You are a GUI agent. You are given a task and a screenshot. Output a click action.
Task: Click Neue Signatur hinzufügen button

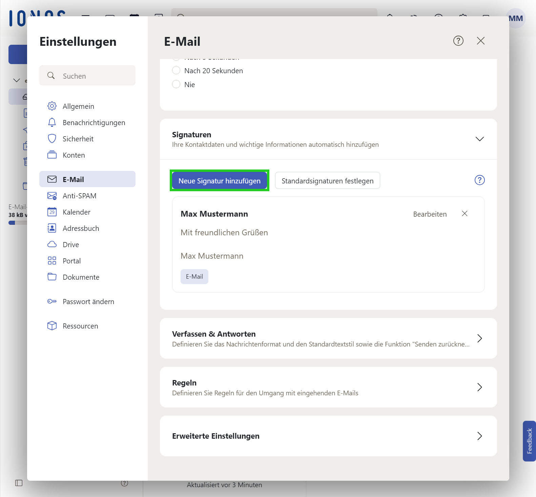pyautogui.click(x=220, y=181)
